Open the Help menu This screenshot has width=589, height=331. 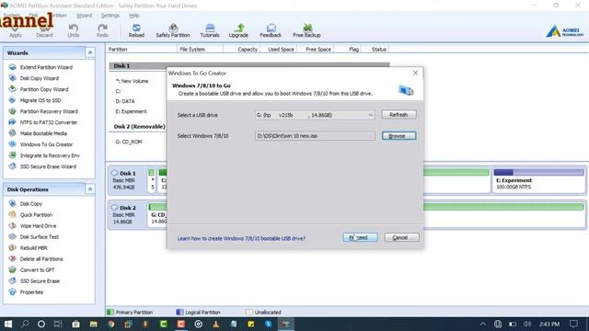134,16
